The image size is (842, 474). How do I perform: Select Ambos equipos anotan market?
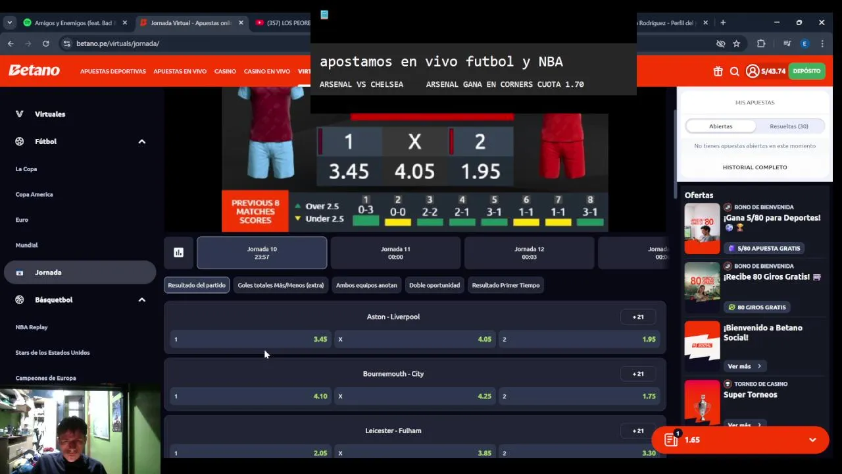366,285
